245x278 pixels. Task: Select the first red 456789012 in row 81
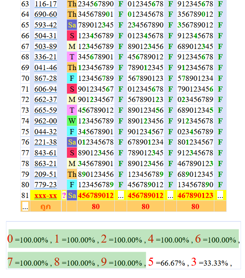pos(96,196)
